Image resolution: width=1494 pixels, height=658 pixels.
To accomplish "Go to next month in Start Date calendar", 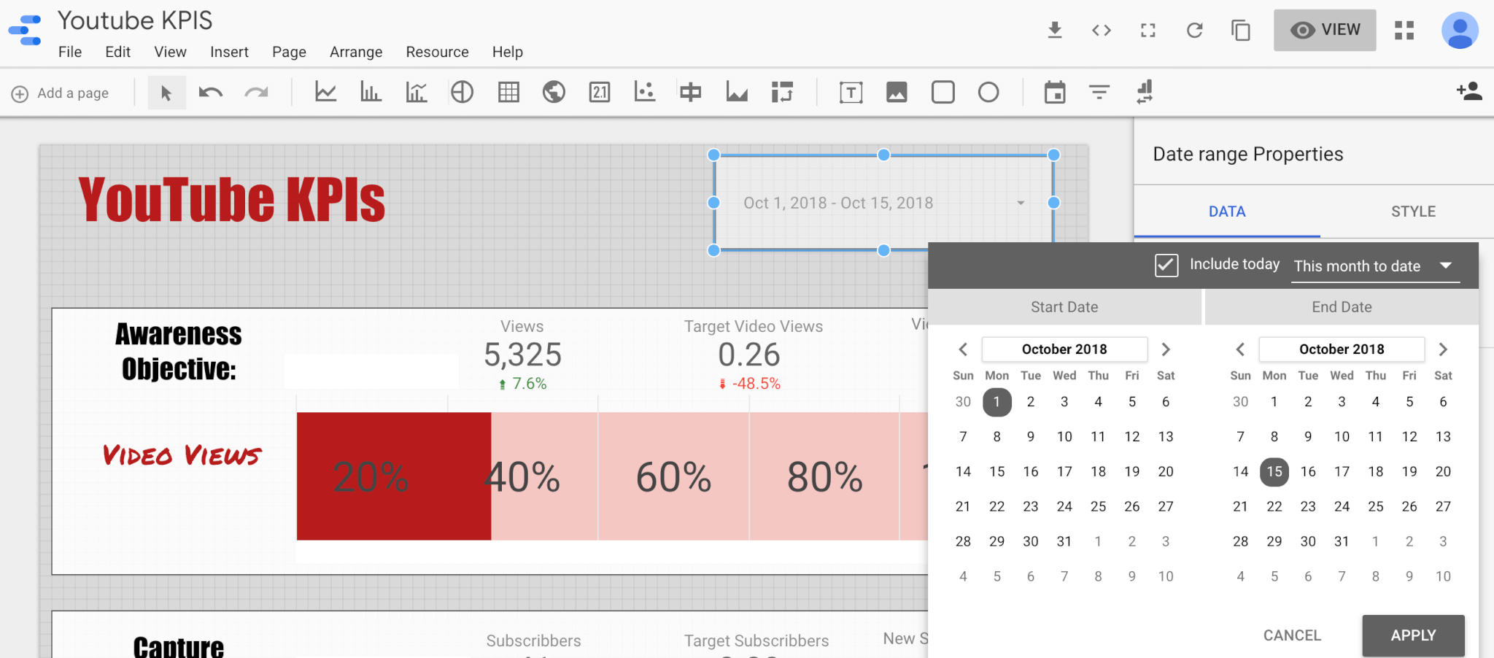I will pos(1166,349).
